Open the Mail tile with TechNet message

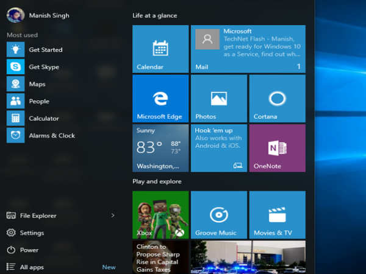click(248, 49)
